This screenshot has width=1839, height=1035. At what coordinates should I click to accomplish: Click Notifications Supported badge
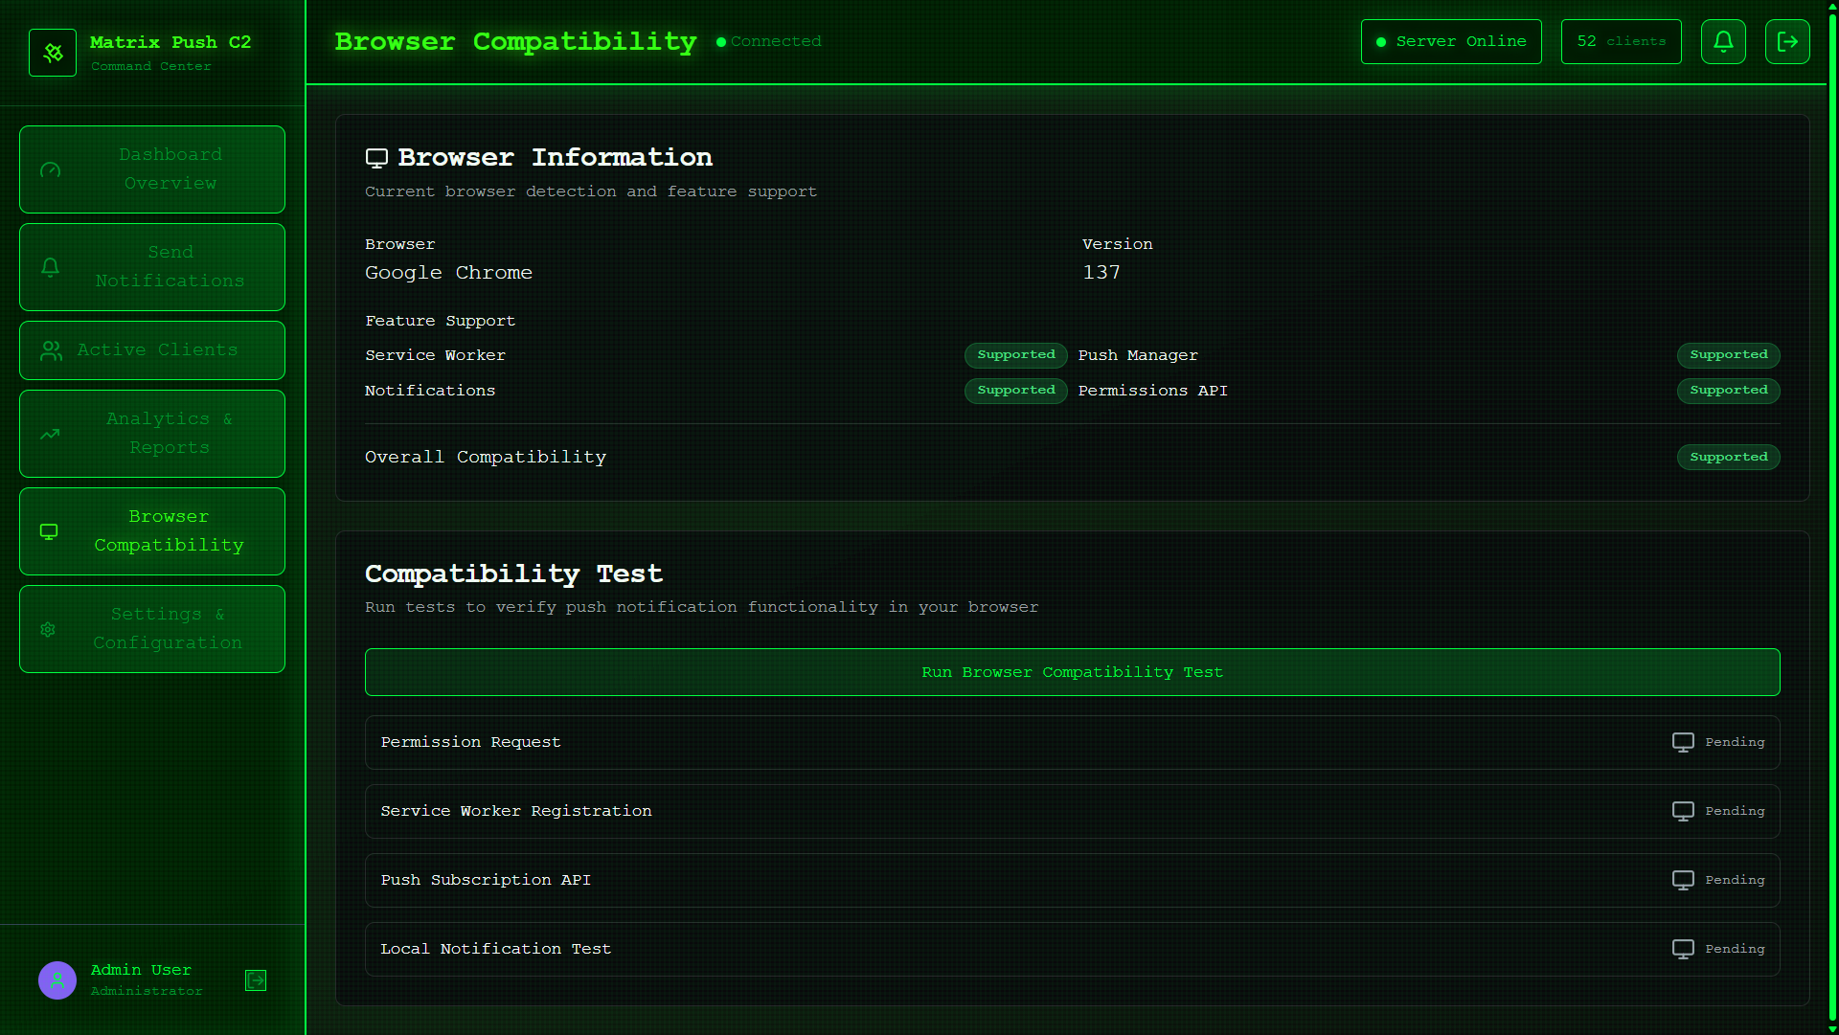1015,391
